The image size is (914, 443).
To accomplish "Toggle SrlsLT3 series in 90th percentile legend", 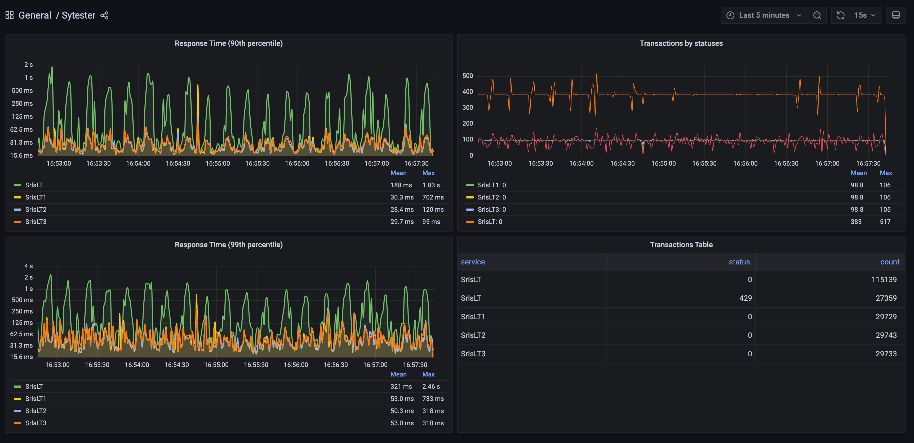I will coord(36,221).
